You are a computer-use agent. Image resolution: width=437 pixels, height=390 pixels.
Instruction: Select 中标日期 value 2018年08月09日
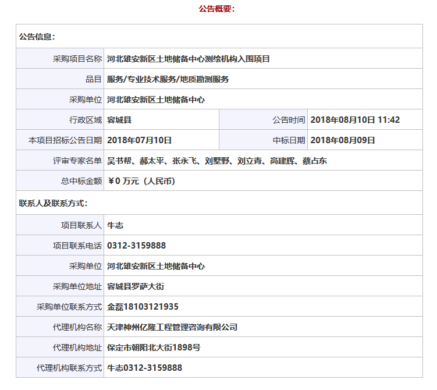pos(343,140)
